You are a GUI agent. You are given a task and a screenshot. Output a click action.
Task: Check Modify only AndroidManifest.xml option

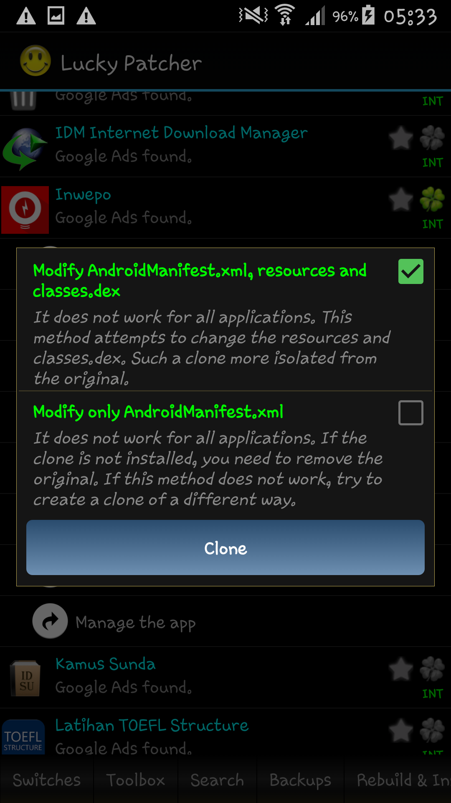coord(411,413)
